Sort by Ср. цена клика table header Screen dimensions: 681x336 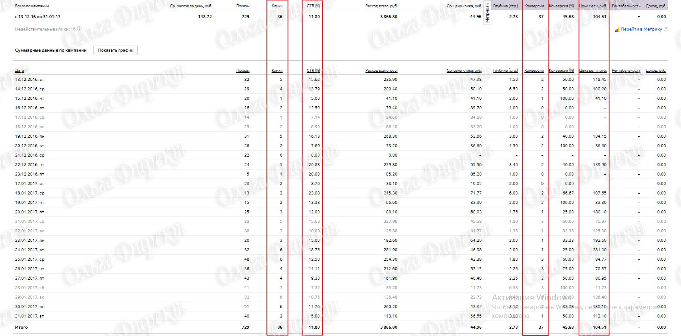464,71
